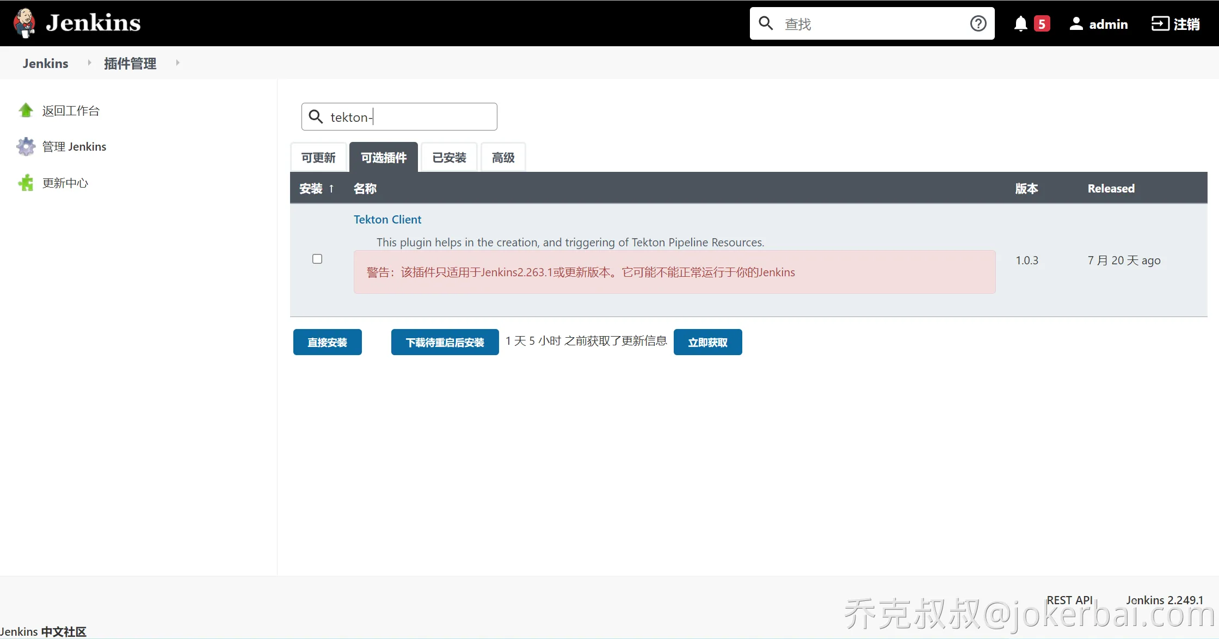Screen dimensions: 1219x639
Task: Click the Jenkins butler logo icon
Action: 24,23
